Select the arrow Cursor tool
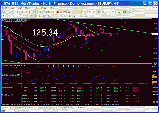159x113 pixels. coord(4,16)
